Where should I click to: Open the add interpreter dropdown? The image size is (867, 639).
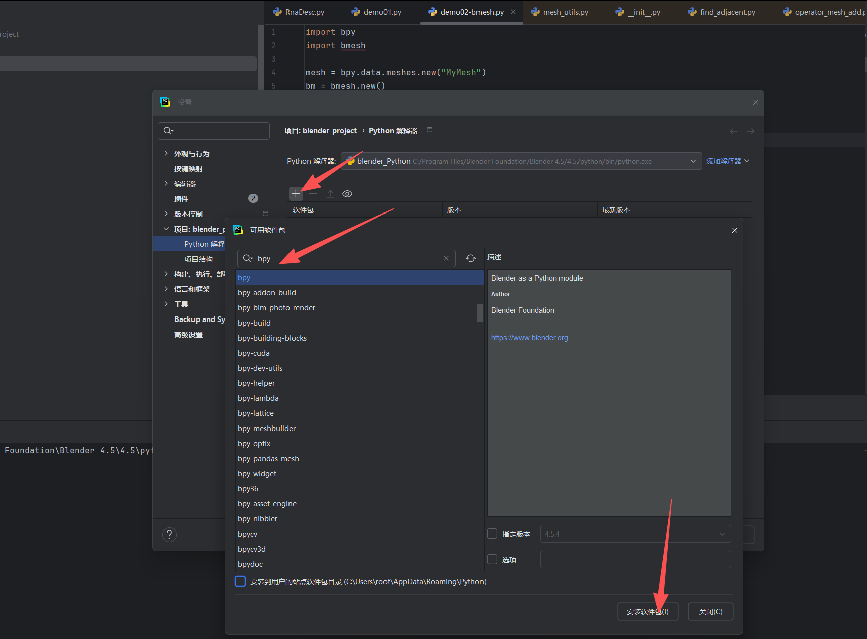[x=728, y=161]
